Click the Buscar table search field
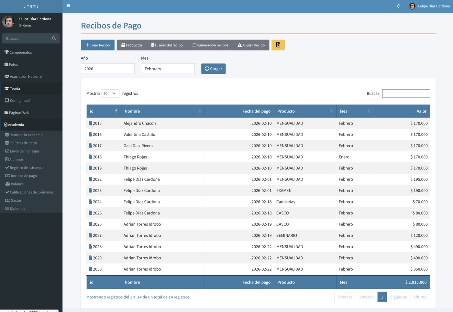 pyautogui.click(x=406, y=94)
